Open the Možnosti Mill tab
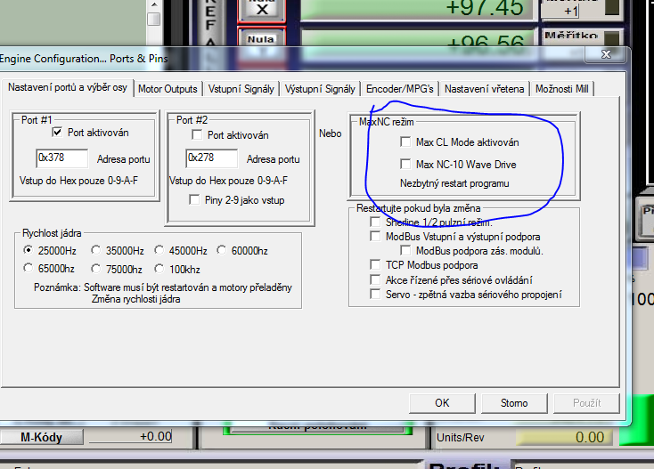The width and height of the screenshot is (654, 469). pyautogui.click(x=563, y=89)
